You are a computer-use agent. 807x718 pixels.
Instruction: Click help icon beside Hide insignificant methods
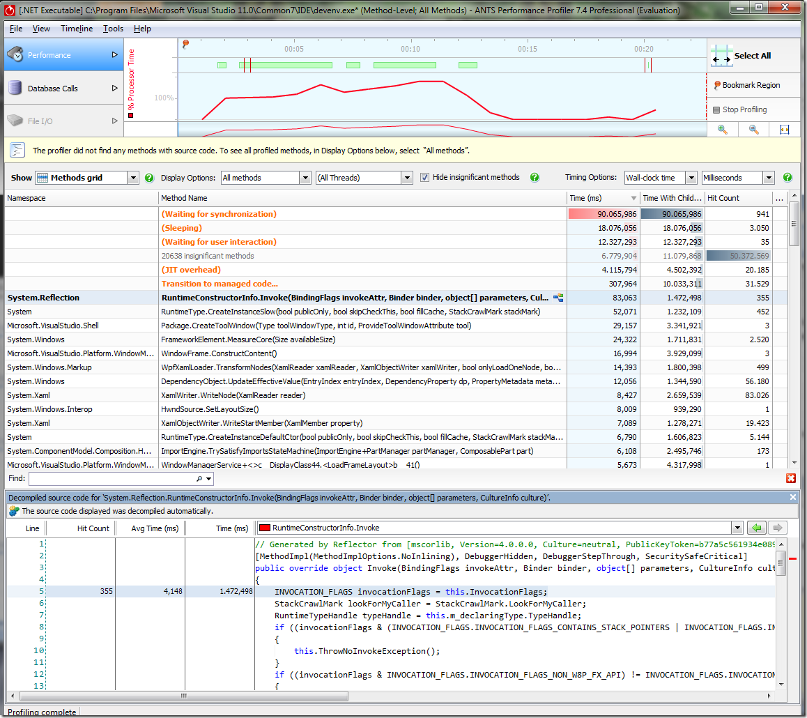pos(535,177)
